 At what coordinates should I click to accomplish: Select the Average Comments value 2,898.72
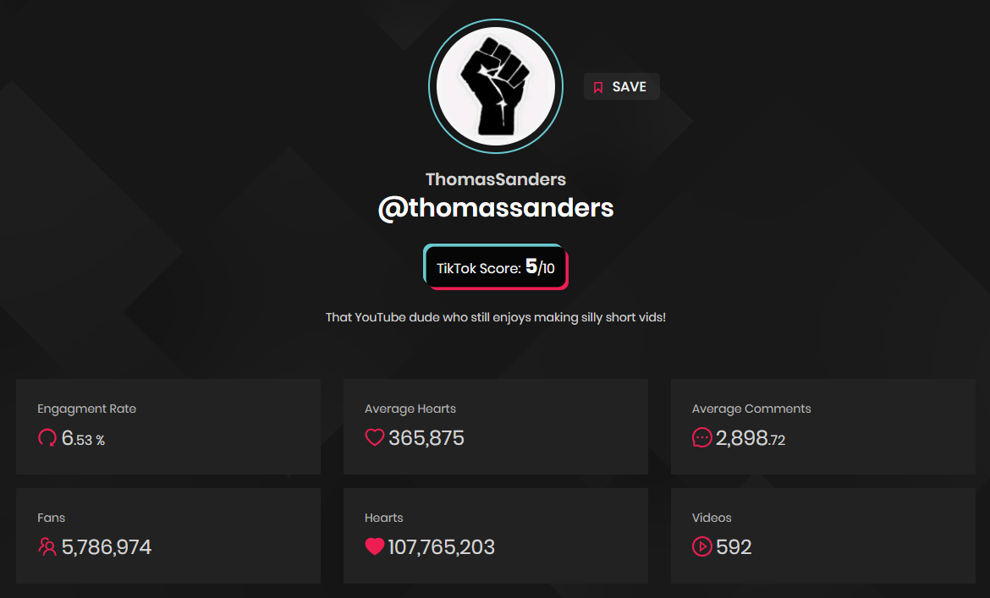pyautogui.click(x=750, y=438)
